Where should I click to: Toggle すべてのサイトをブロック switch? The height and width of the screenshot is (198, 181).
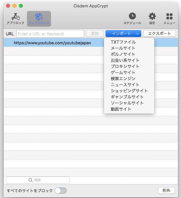click(61, 191)
